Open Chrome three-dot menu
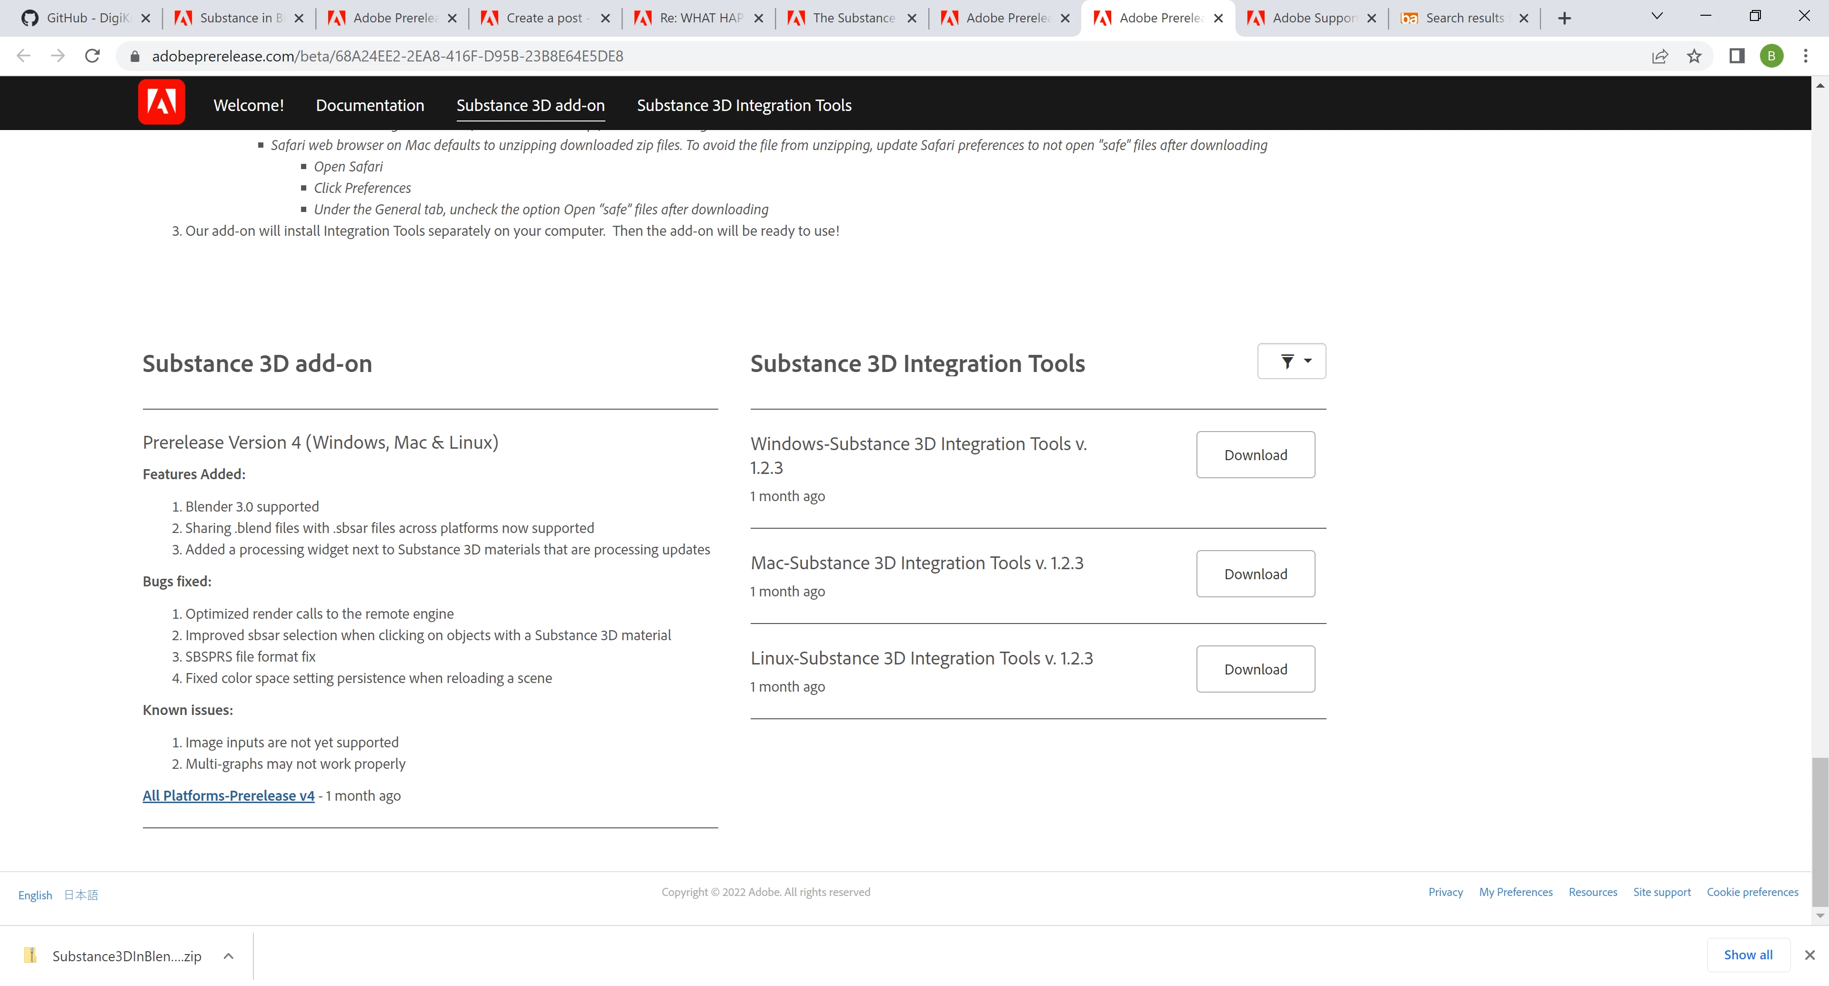Viewport: 1829px width, 986px height. (x=1806, y=56)
